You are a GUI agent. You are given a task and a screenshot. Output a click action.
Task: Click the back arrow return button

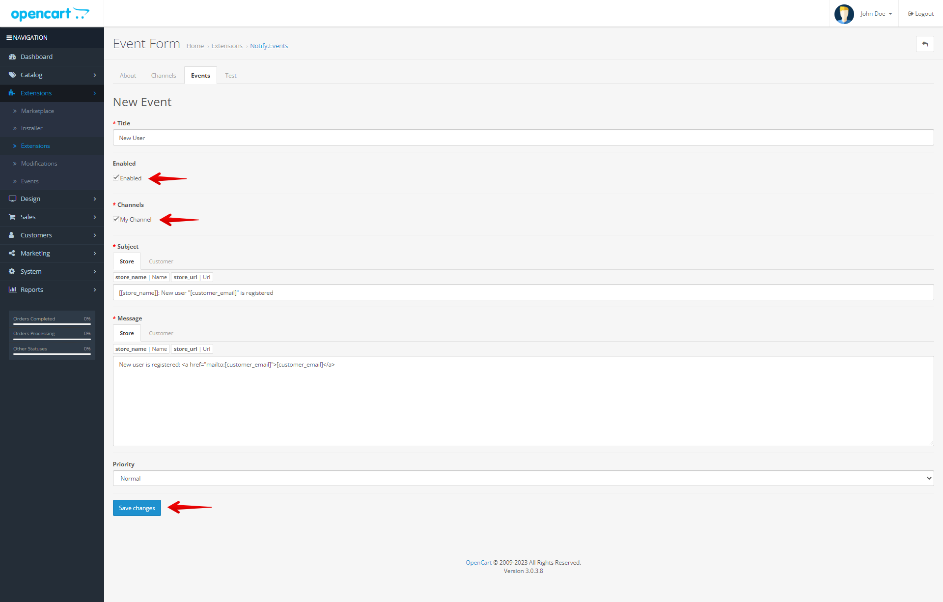(x=925, y=44)
